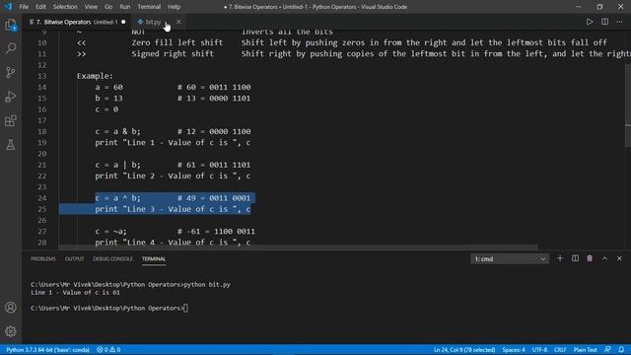Click terminal output 'Line 1 - Value of c is 61'

point(75,293)
